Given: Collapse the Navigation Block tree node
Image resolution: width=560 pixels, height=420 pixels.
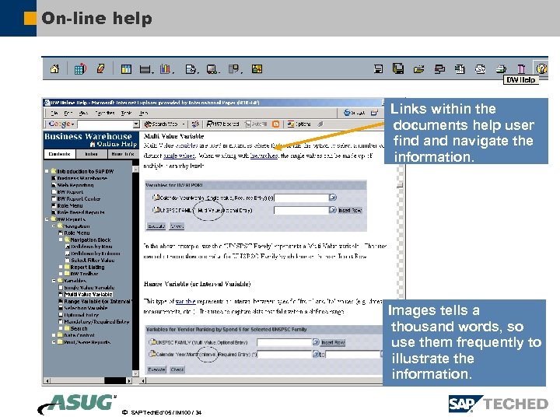Looking at the screenshot, I should click(x=61, y=240).
